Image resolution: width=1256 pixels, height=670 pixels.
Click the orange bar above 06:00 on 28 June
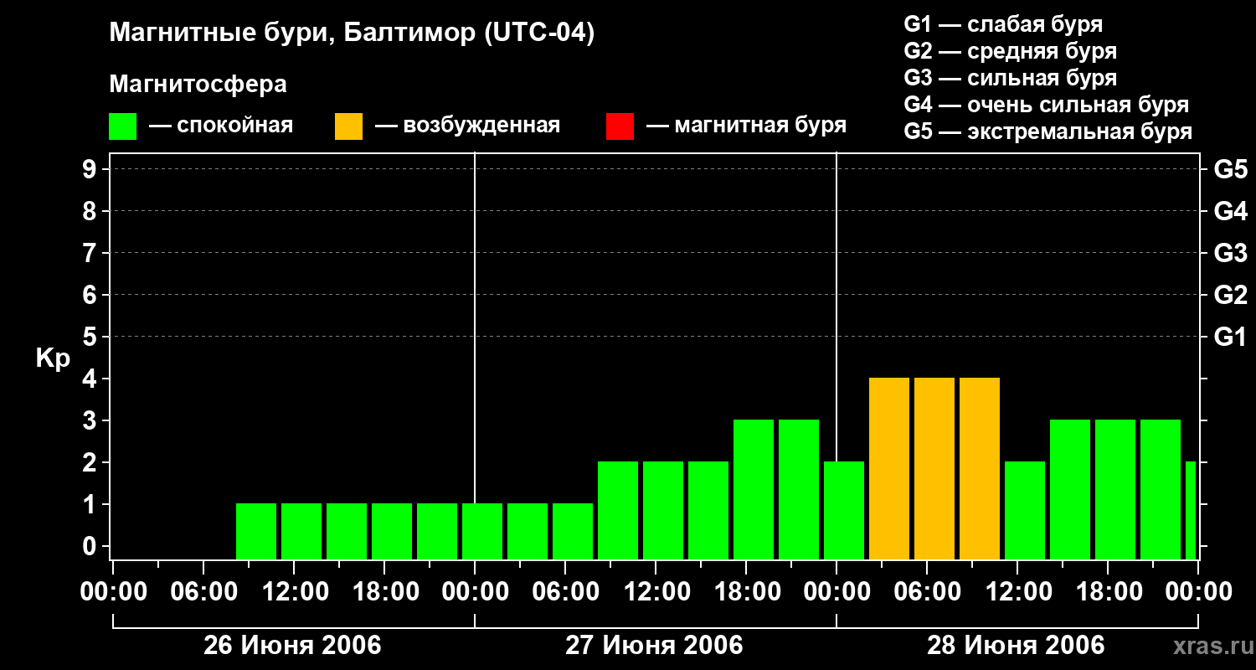(x=934, y=468)
